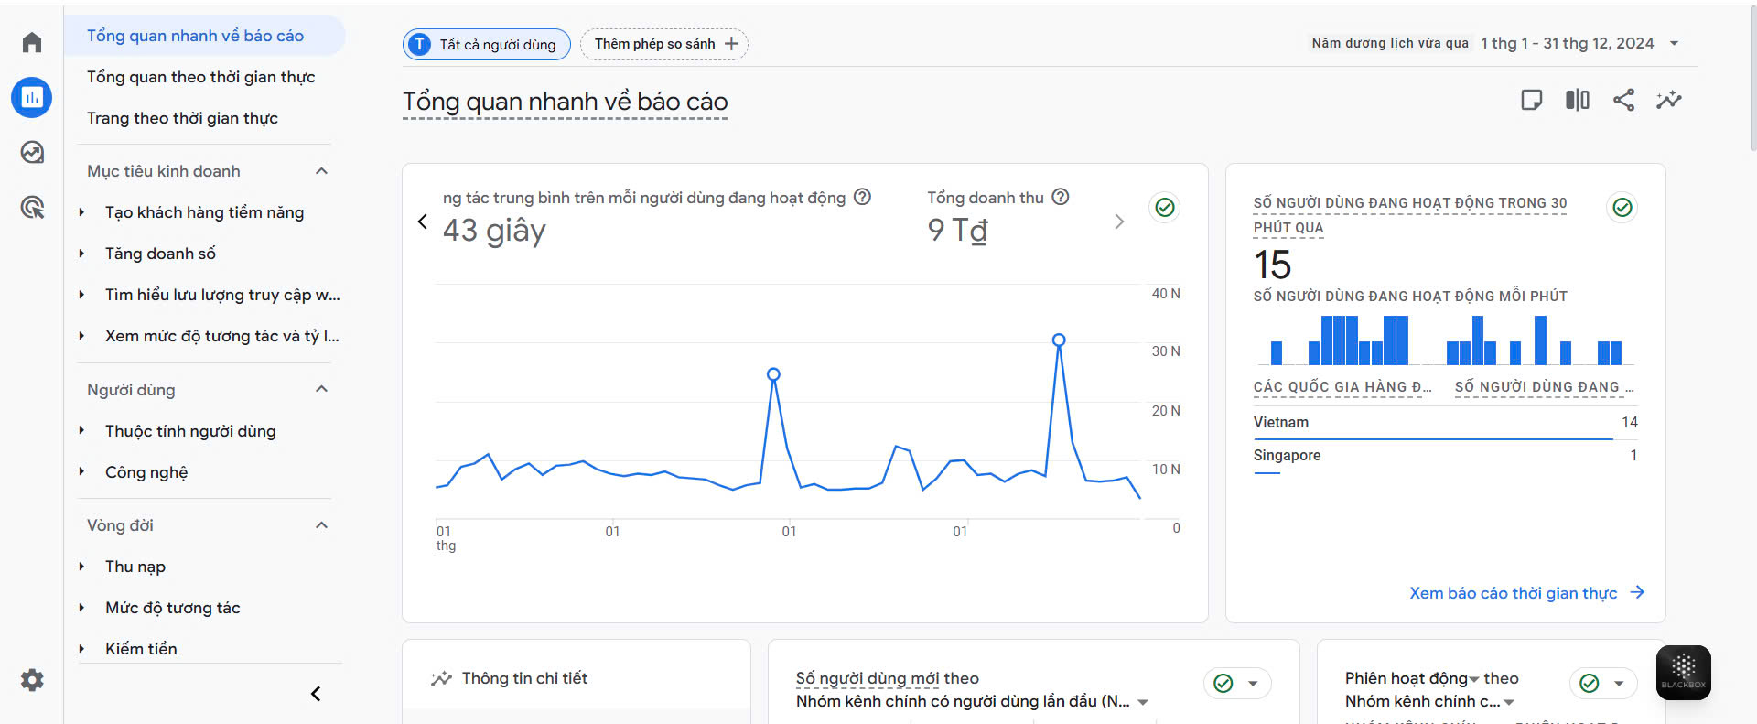The image size is (1757, 724).
Task: Expand the Kiếm tiền tree item
Action: pyautogui.click(x=81, y=649)
